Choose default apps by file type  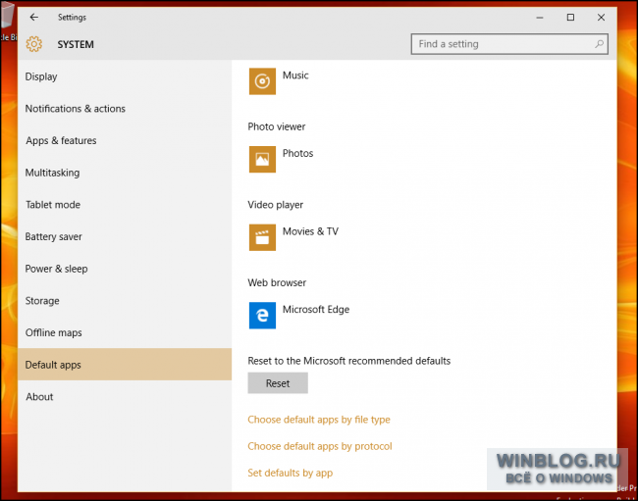[x=319, y=420]
